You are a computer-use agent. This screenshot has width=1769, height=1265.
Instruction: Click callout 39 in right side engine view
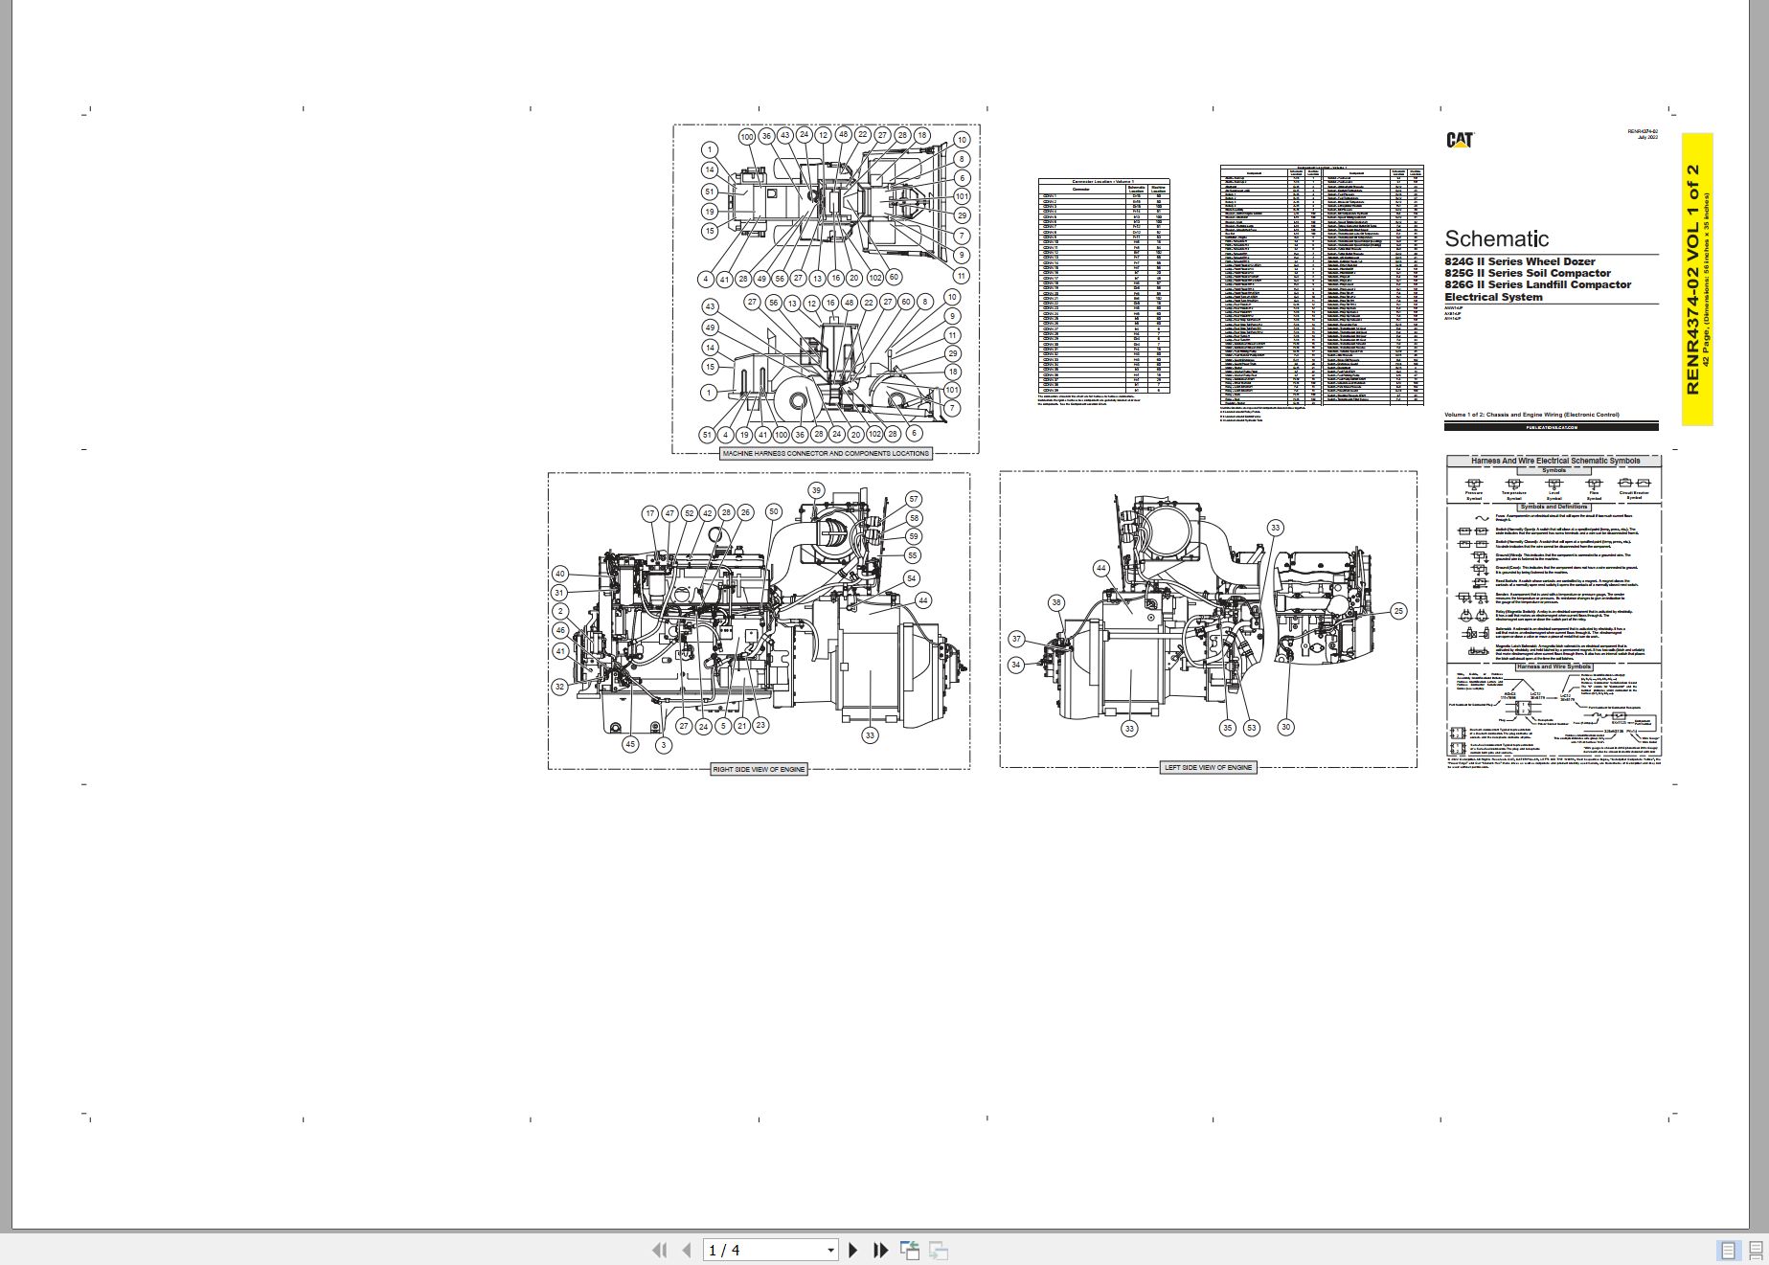(816, 490)
